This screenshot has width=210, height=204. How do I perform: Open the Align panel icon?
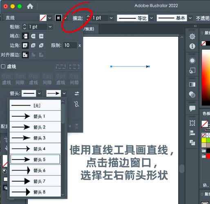tap(192, 133)
